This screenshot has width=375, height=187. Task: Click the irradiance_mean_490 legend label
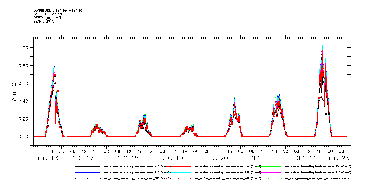click(318, 167)
